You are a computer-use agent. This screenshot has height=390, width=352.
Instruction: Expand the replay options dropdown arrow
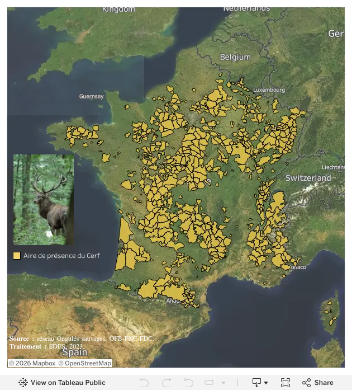click(x=223, y=383)
